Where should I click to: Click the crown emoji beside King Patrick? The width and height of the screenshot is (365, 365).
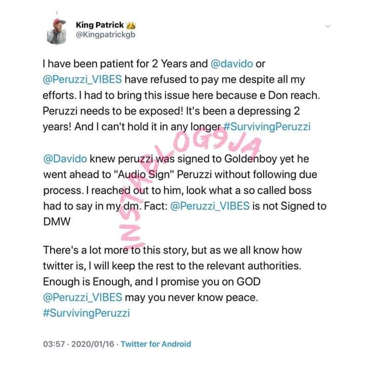pyautogui.click(x=131, y=25)
